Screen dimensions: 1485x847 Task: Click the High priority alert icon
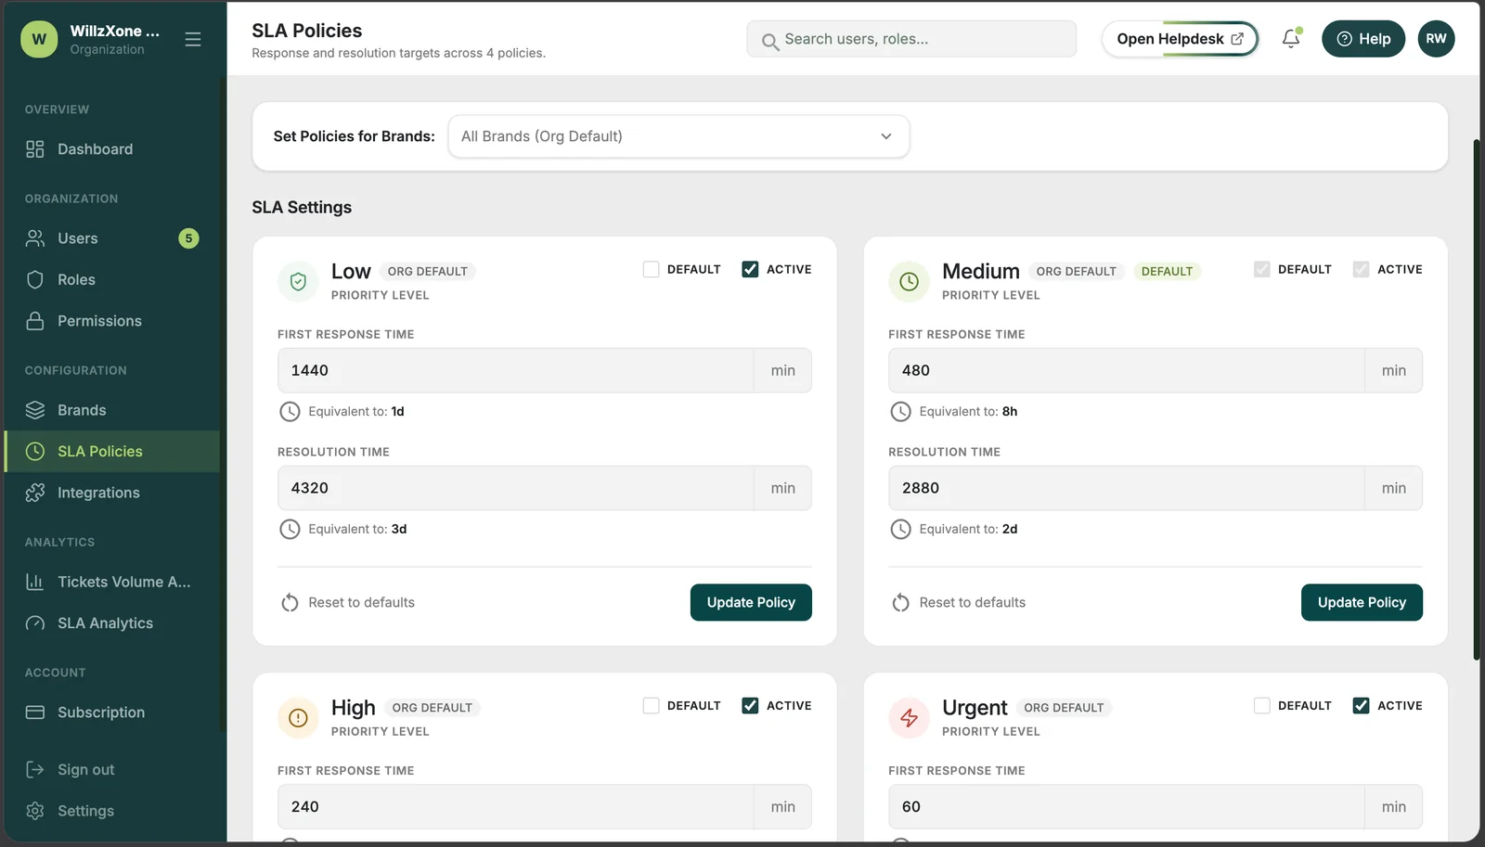[x=298, y=718]
